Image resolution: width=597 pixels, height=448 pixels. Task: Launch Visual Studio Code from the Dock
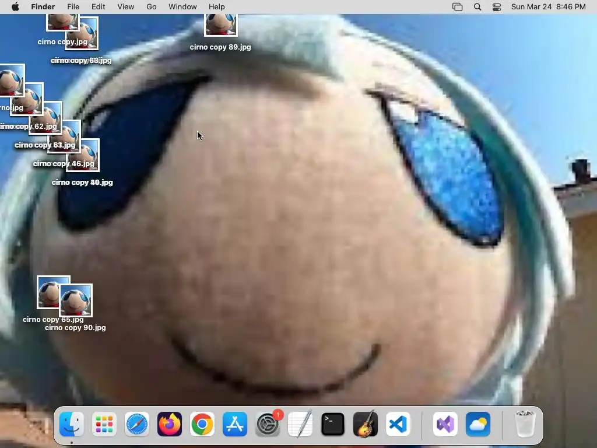(x=398, y=424)
